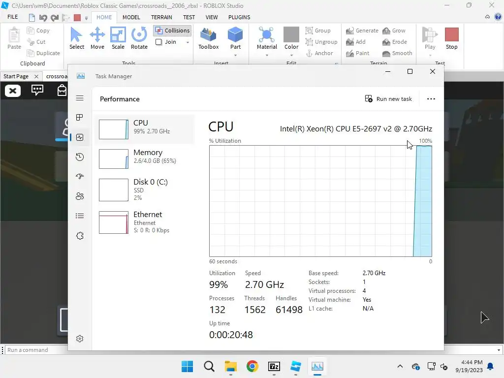The height and width of the screenshot is (378, 504).
Task: Click the Paint terrain tool
Action: click(358, 53)
